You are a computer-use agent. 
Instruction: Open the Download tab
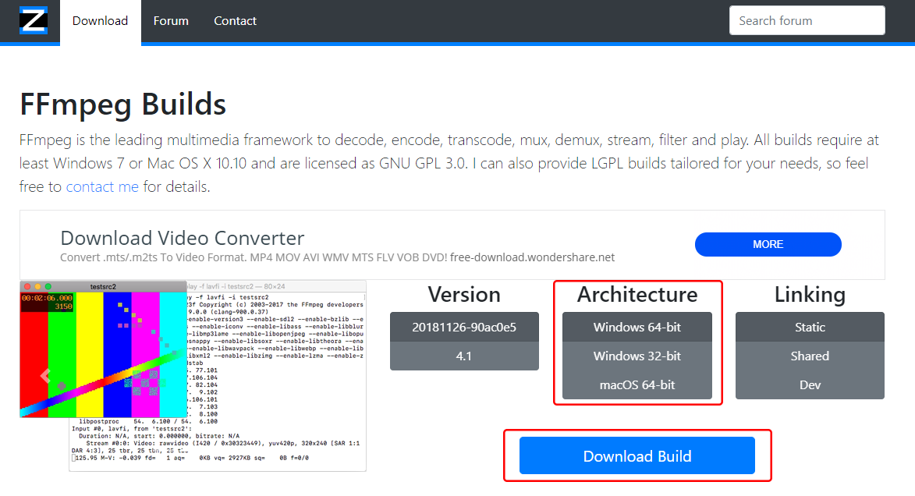[x=101, y=21]
